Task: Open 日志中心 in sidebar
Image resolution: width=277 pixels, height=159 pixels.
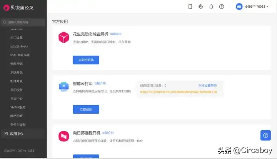Action: [x=17, y=99]
